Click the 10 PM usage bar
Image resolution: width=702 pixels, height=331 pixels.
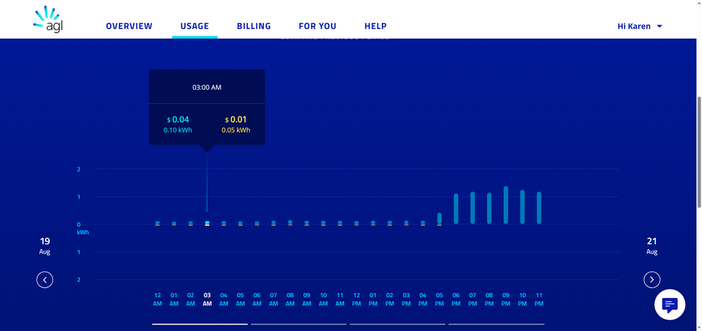523,207
